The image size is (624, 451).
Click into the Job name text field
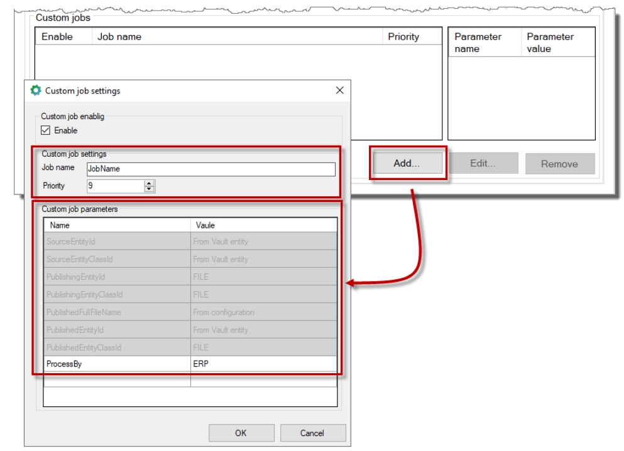211,169
